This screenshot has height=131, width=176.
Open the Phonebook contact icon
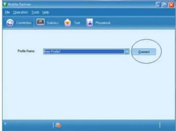[89, 22]
